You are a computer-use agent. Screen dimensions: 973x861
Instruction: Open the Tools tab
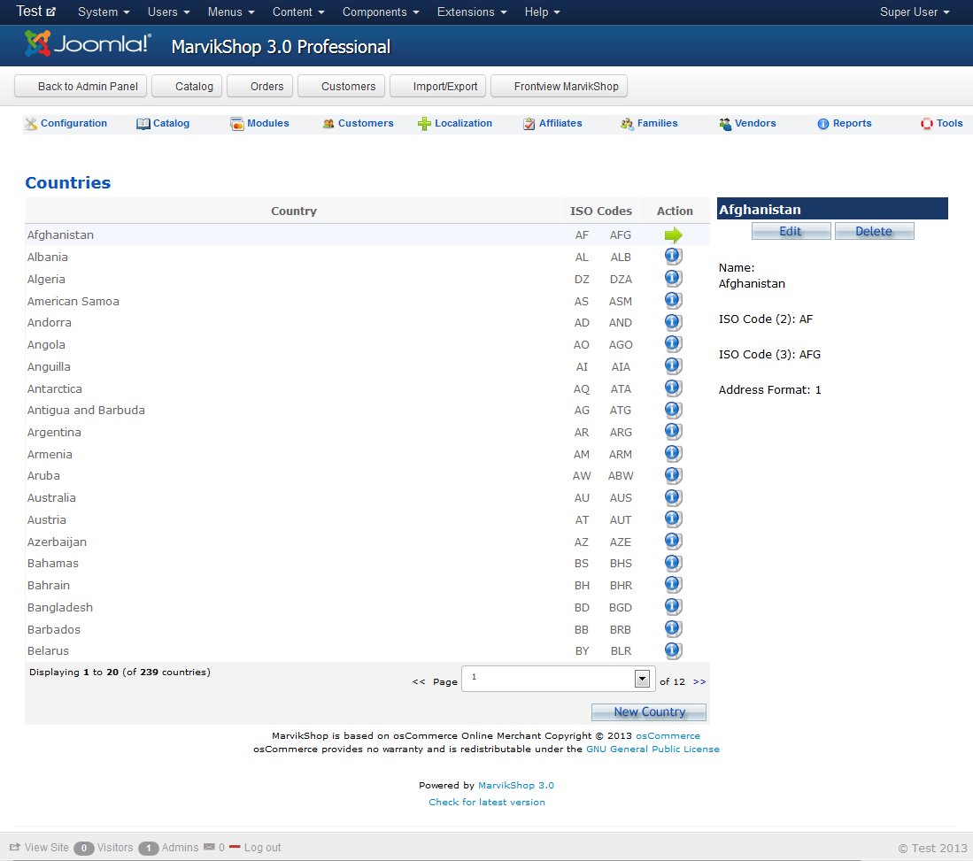[942, 124]
